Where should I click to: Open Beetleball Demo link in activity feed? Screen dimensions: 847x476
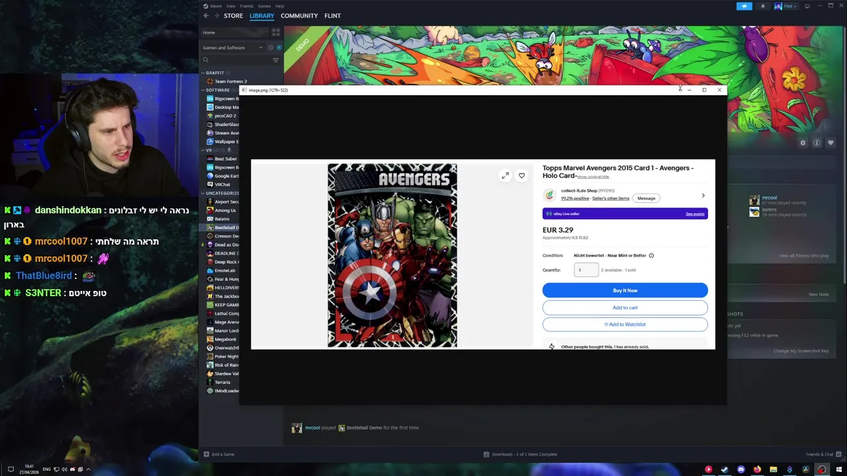click(x=365, y=428)
